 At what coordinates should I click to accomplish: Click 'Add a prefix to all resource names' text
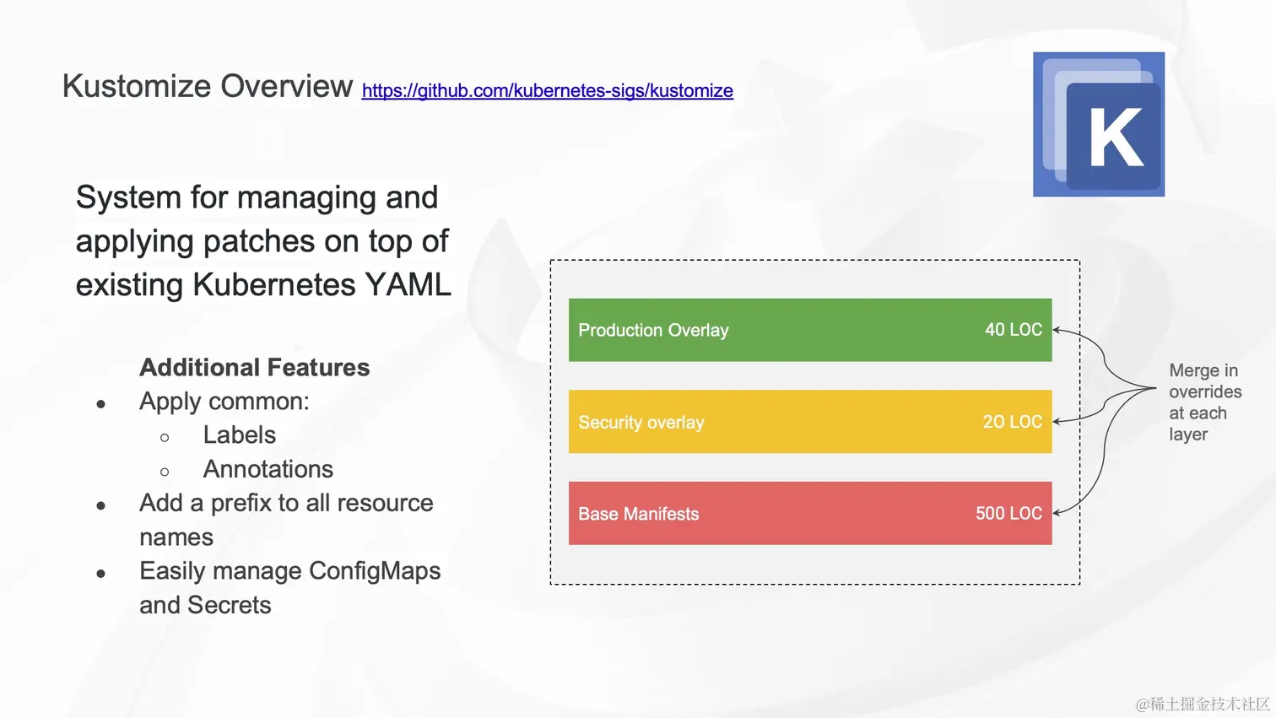click(x=286, y=520)
